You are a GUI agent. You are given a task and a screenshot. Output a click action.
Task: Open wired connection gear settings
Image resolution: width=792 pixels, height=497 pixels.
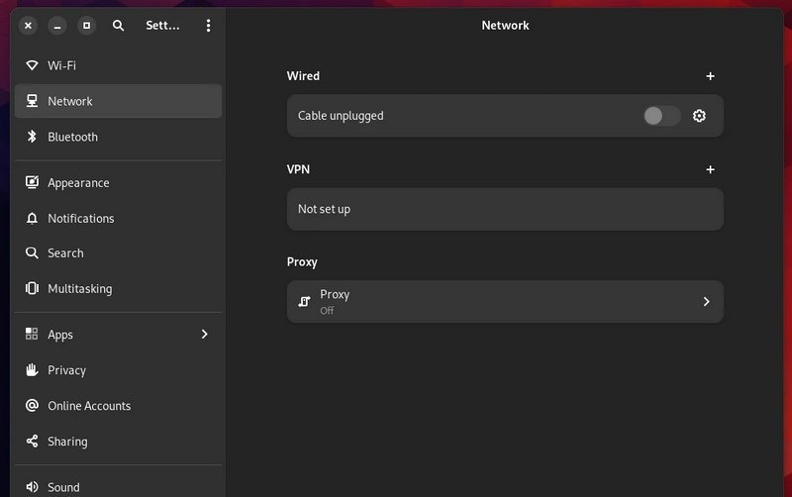pos(699,116)
